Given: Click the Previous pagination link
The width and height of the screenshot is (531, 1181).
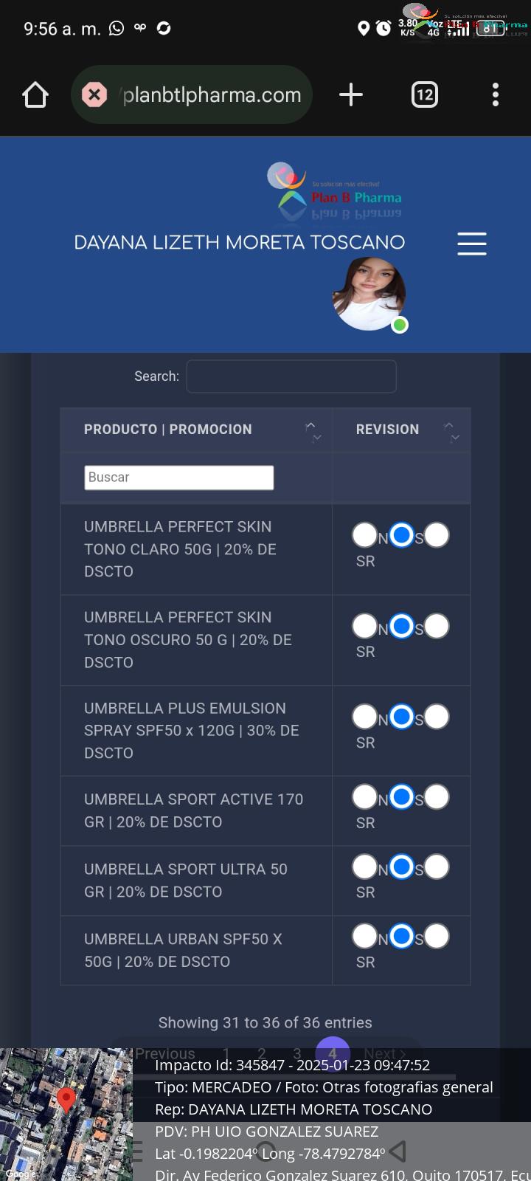Looking at the screenshot, I should click(x=165, y=1053).
